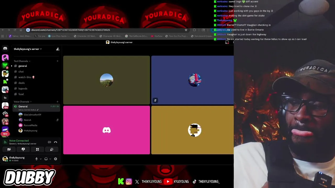
Task: Go to browser home page icon
Action: [21, 30]
